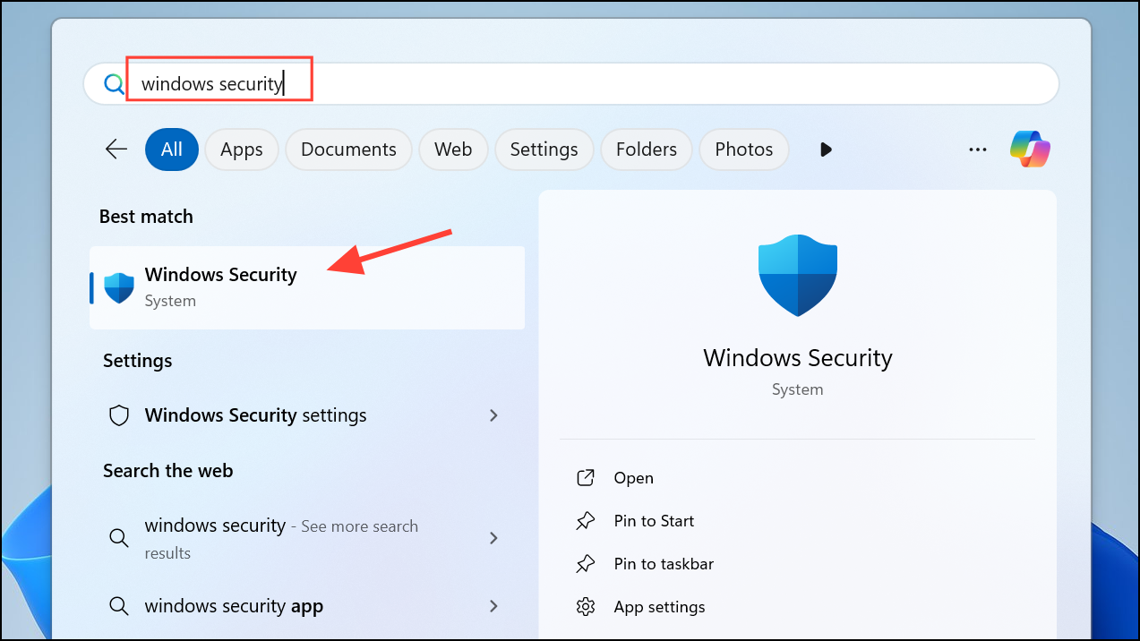Switch to the Folders filter tab
Viewport: 1140px width, 641px height.
tap(647, 150)
